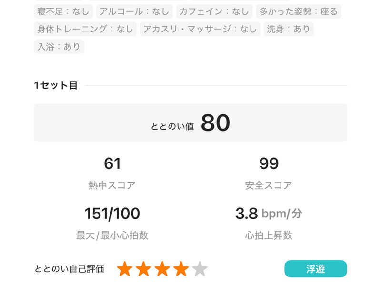381x286 pixels.
Task: Select the アカスリ・マッサージ：なし tag
Action: 200,29
